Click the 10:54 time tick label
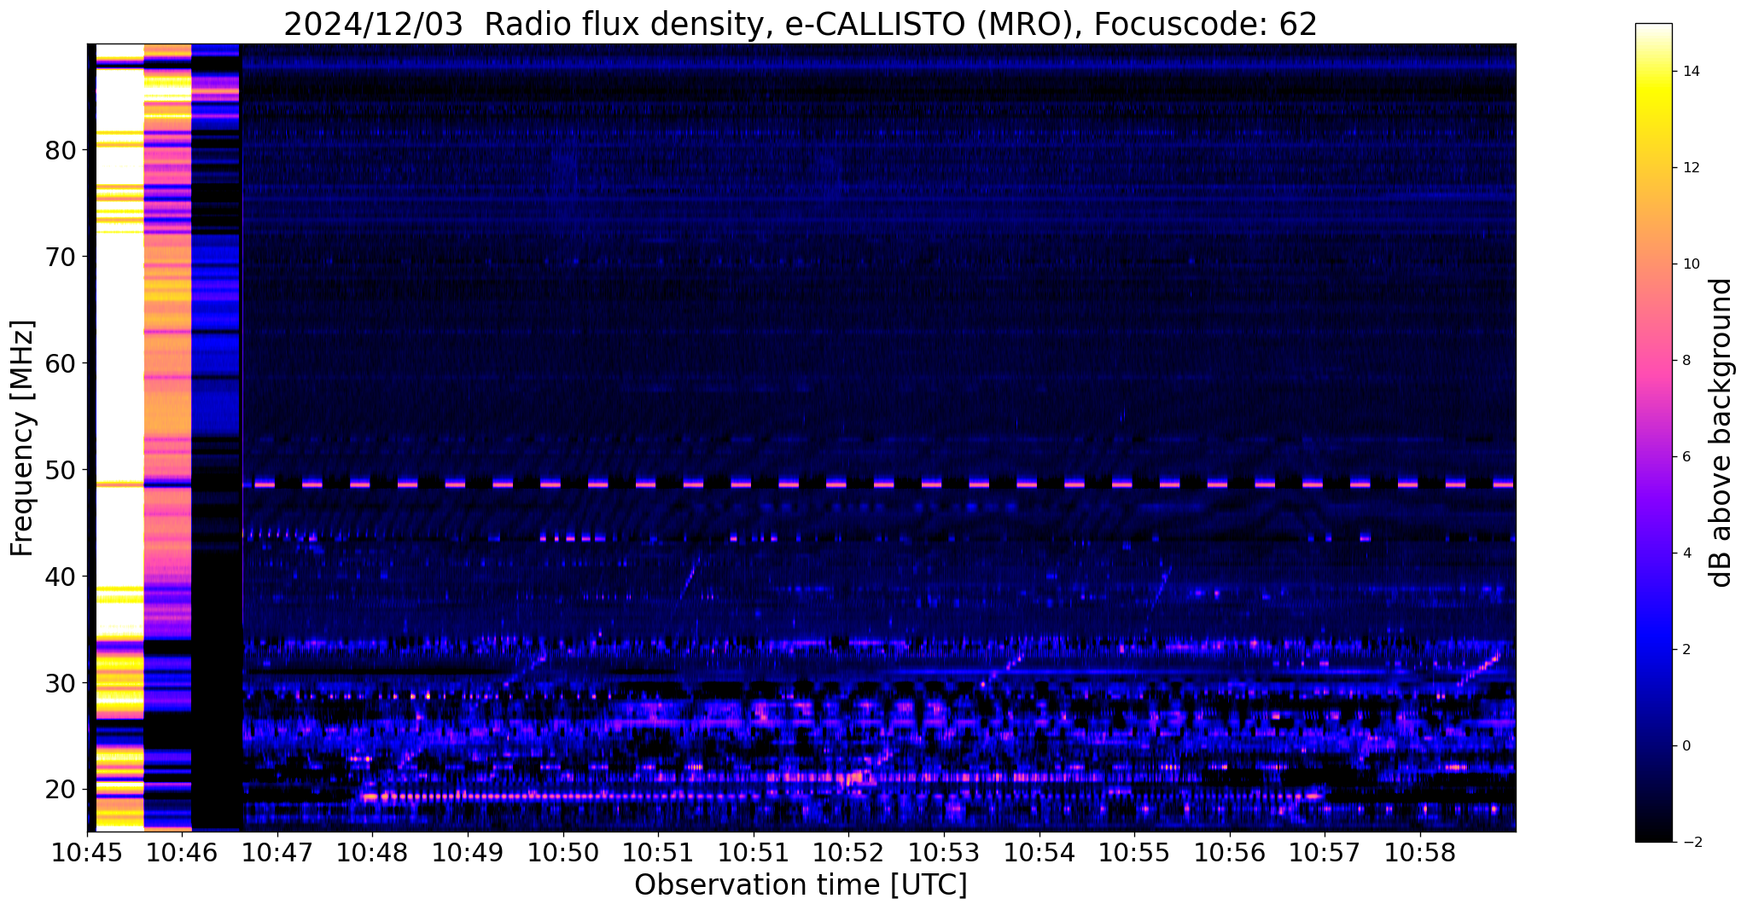1747x910 pixels. point(1039,853)
